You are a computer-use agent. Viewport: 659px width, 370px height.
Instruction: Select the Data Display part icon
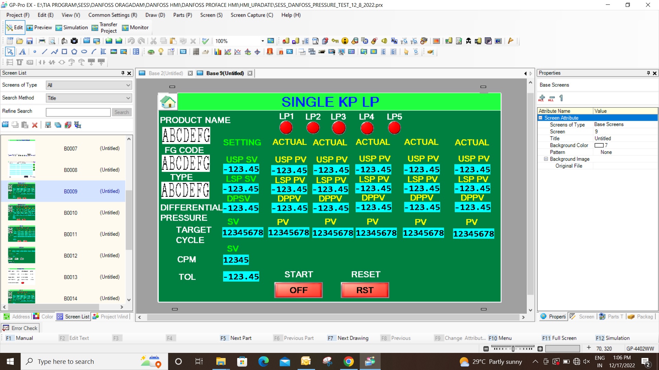tap(183, 52)
